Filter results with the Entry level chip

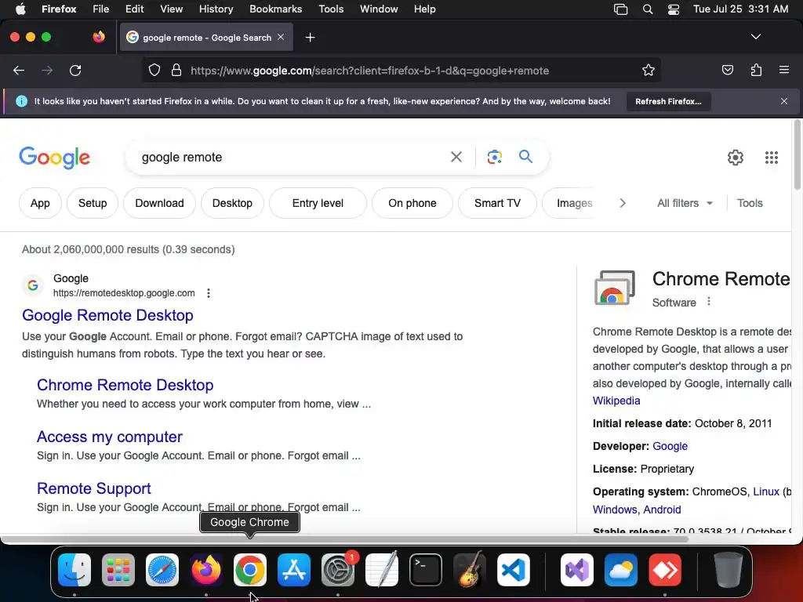(x=318, y=203)
